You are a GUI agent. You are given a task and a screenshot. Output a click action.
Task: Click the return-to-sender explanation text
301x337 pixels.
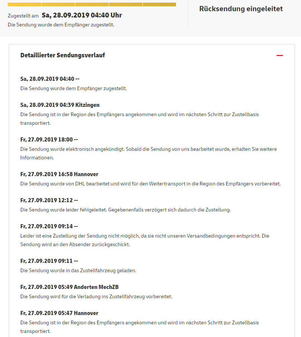(x=145, y=240)
